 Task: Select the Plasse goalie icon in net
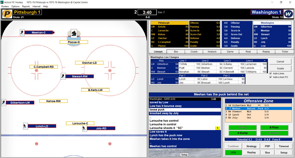tap(74, 34)
